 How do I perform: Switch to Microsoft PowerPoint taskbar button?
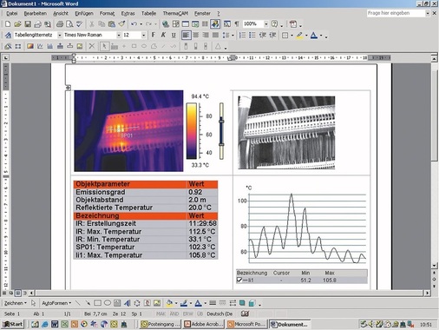click(247, 324)
